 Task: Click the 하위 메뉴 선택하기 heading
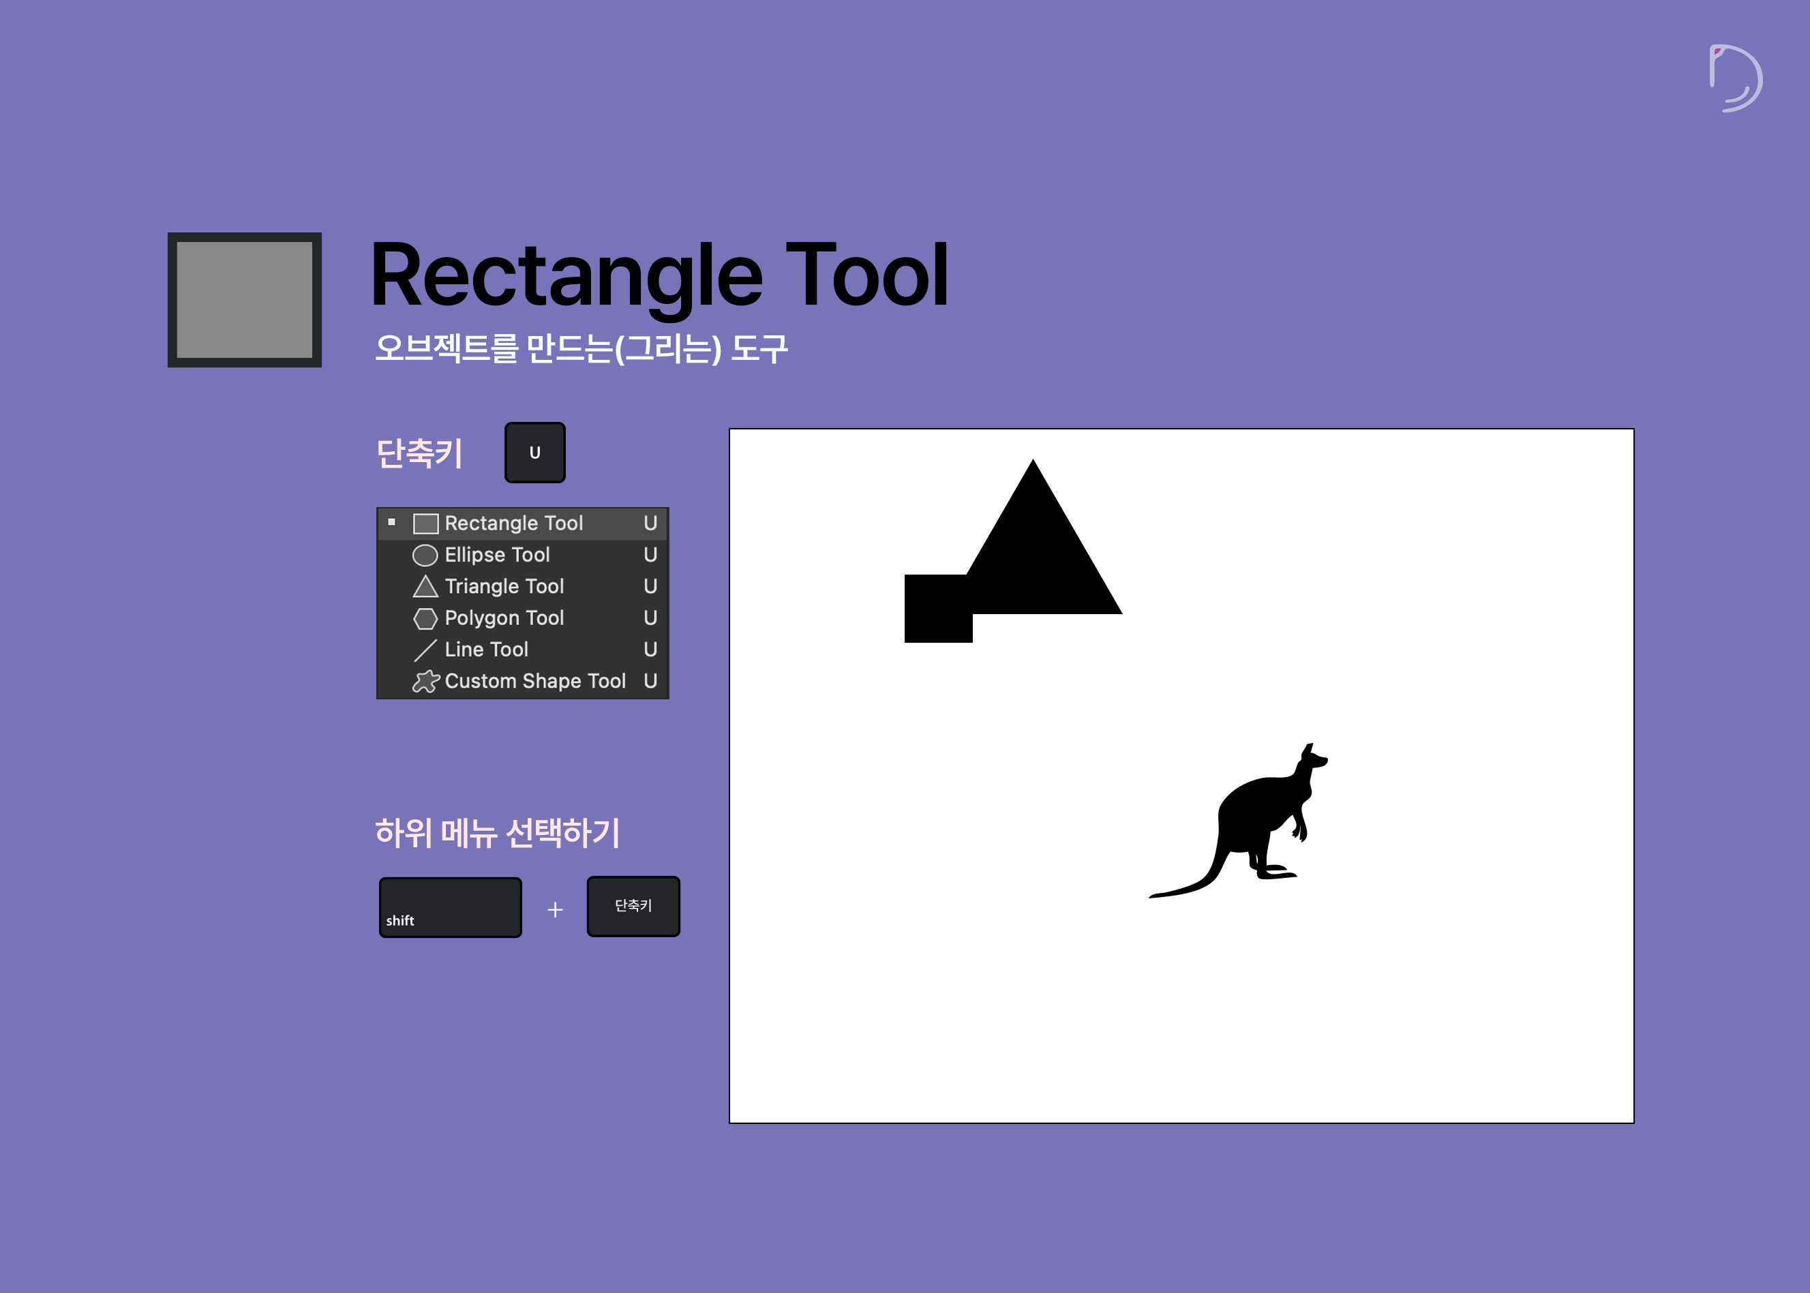[x=497, y=833]
